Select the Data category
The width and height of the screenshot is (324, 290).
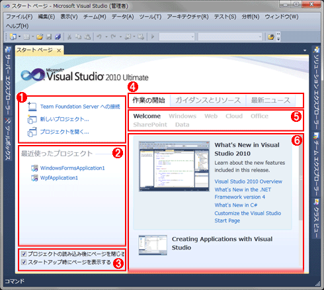182,124
